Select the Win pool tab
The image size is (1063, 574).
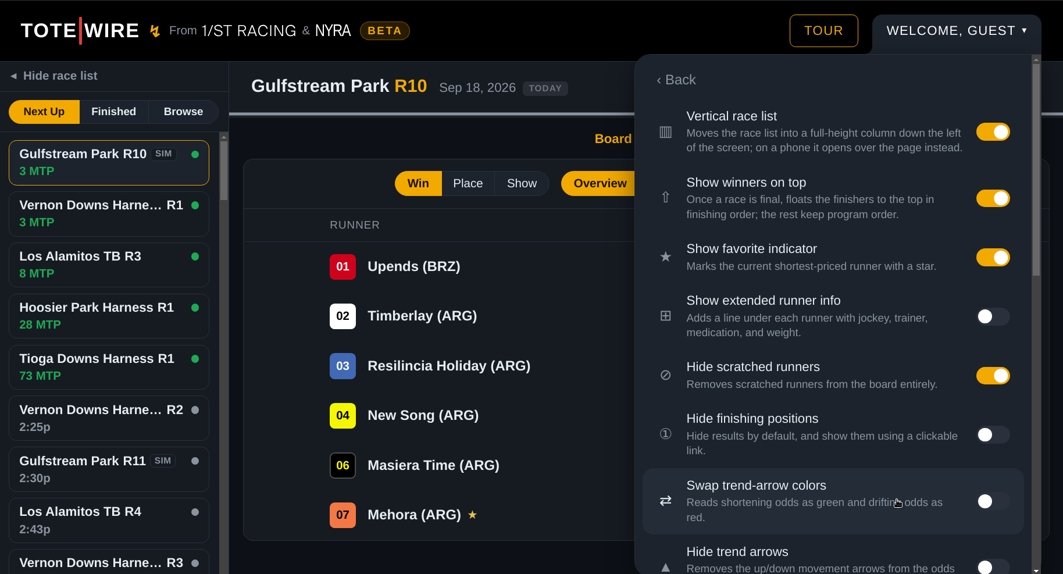tap(418, 184)
